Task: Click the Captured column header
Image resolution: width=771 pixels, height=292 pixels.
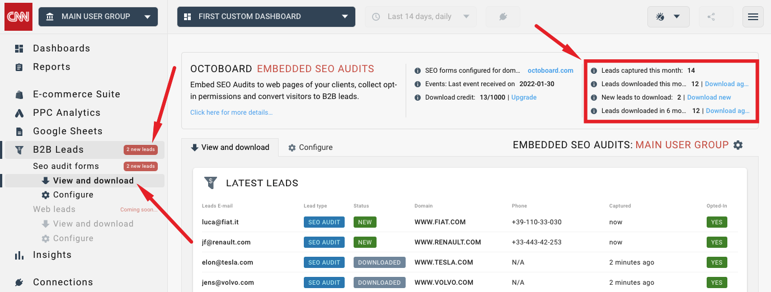Action: tap(620, 206)
